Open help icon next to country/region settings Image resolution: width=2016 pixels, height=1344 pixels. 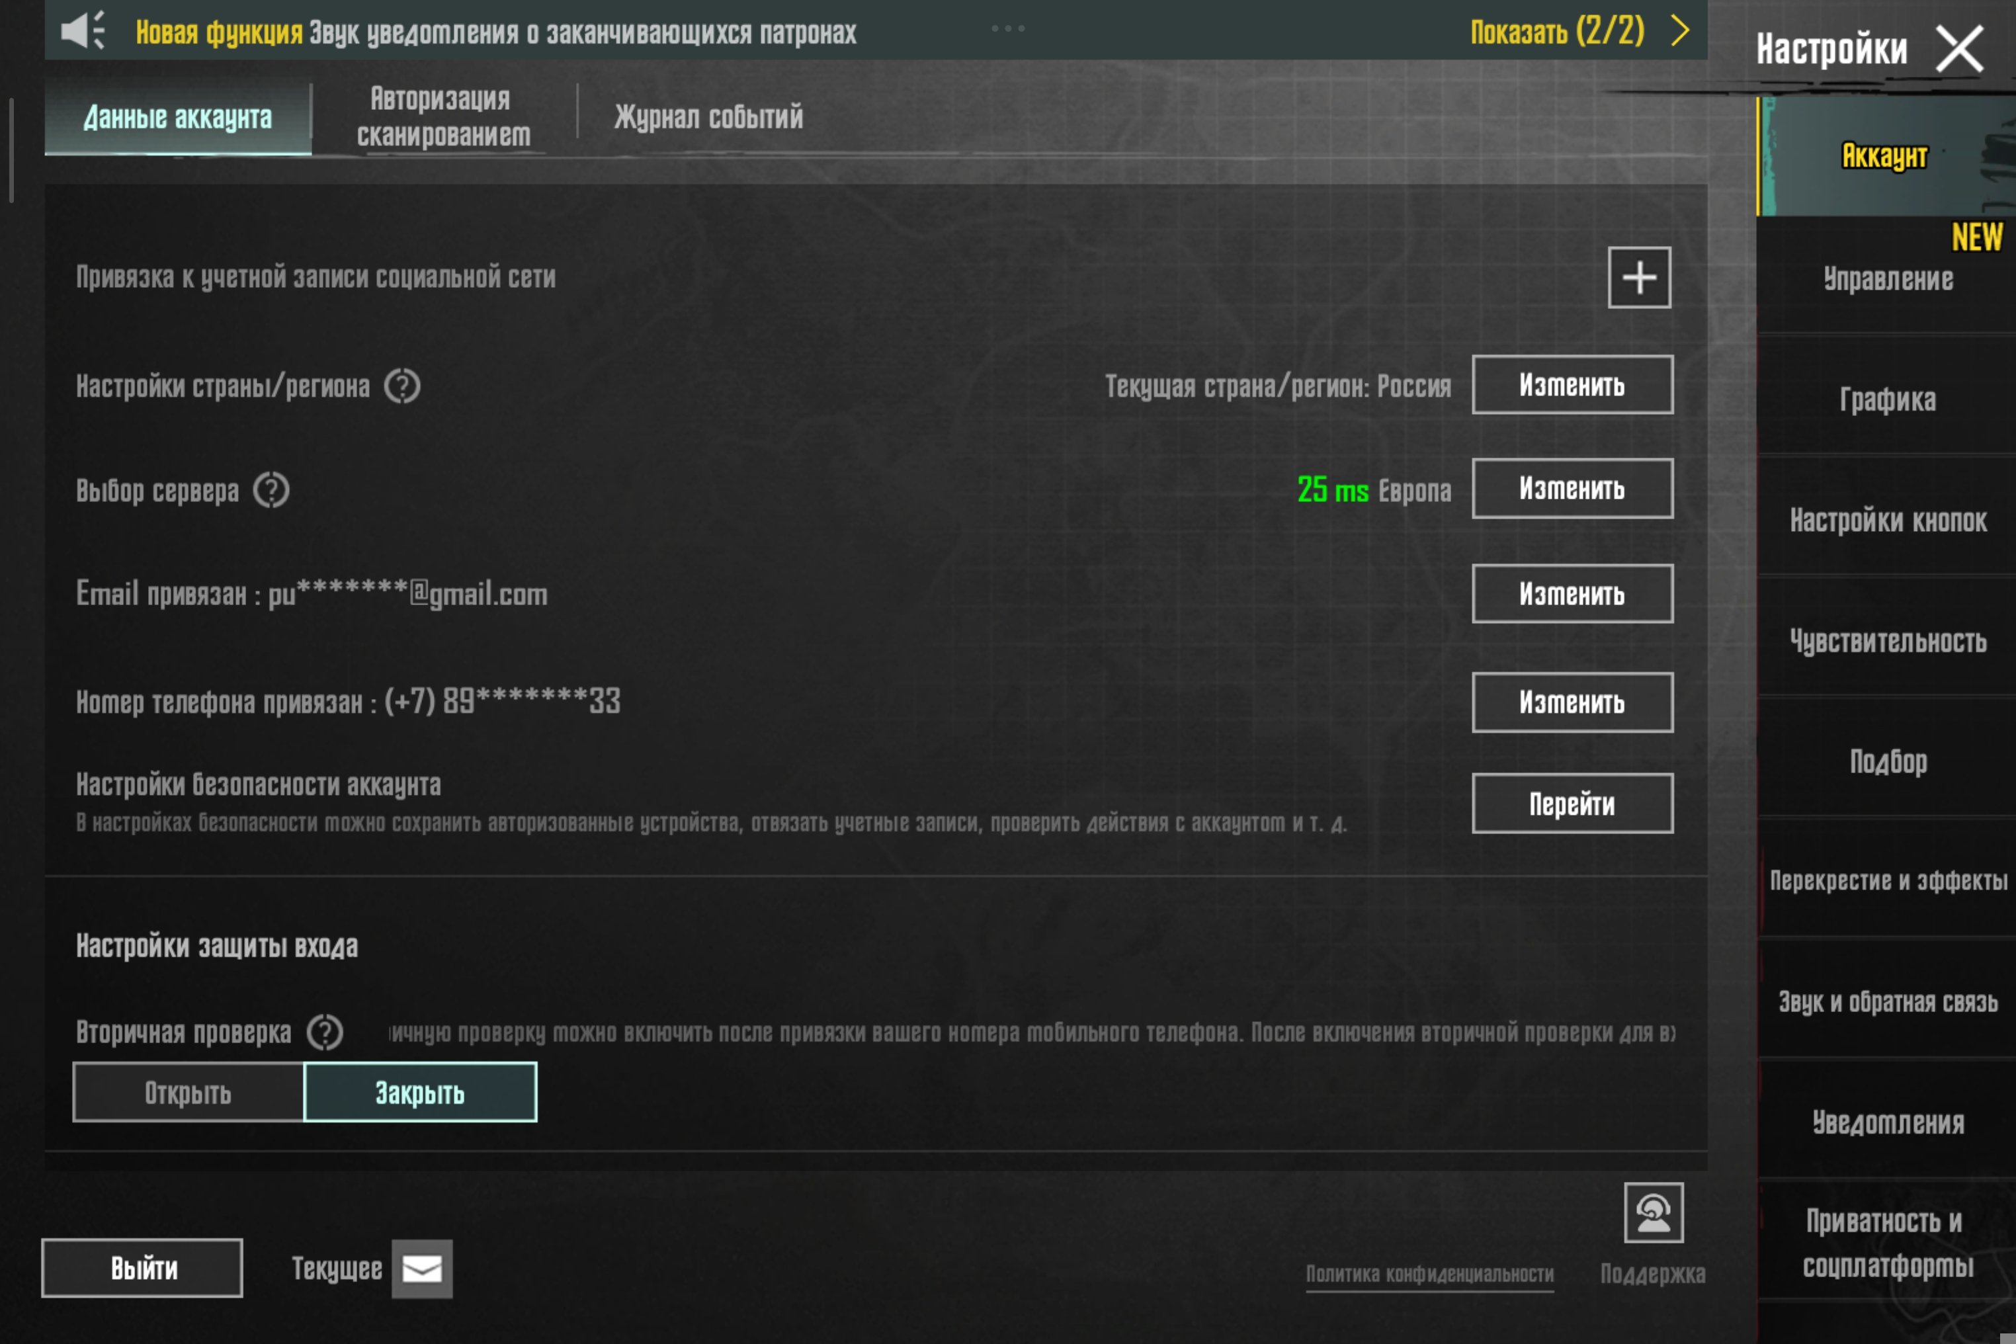click(402, 386)
